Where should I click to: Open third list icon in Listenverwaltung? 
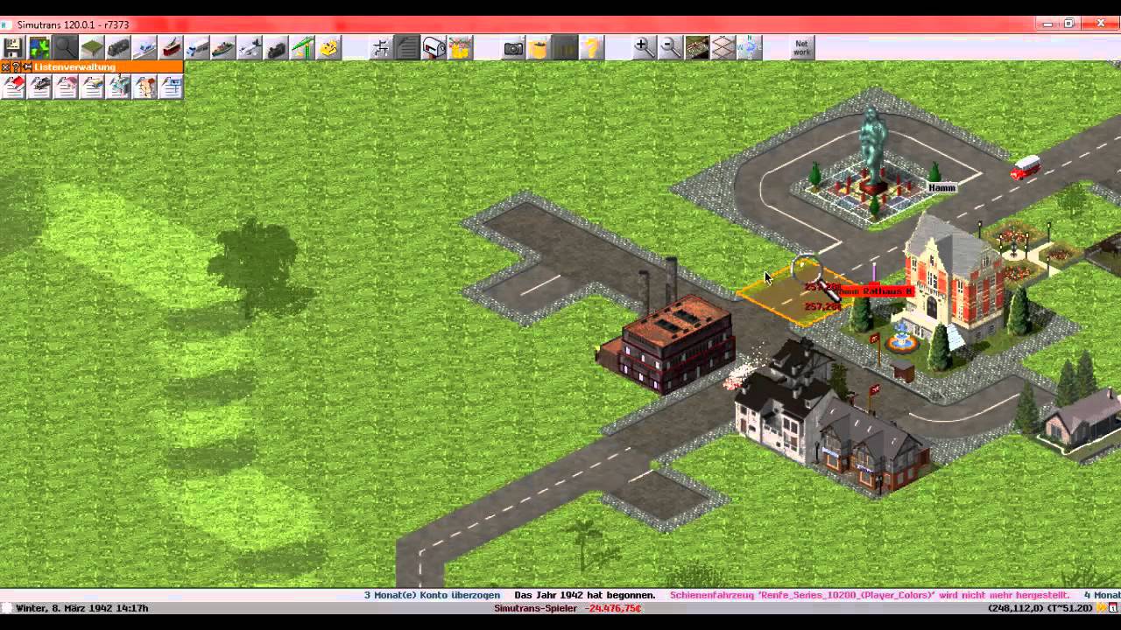66,86
